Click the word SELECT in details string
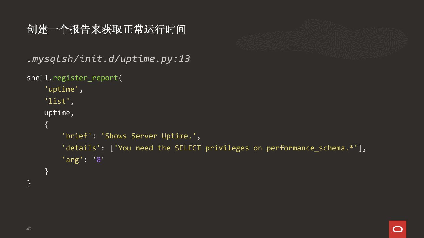This screenshot has width=424, height=238. pyautogui.click(x=188, y=148)
